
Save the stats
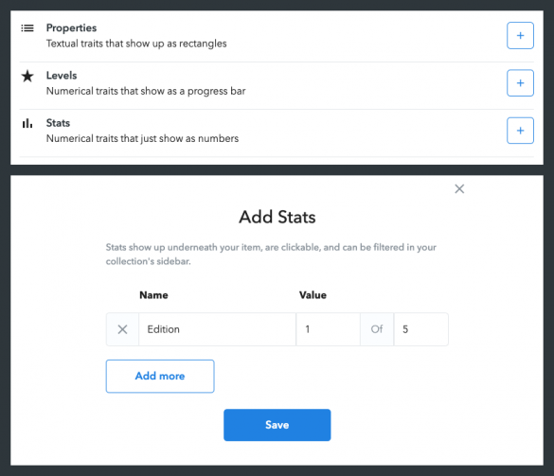tap(277, 425)
